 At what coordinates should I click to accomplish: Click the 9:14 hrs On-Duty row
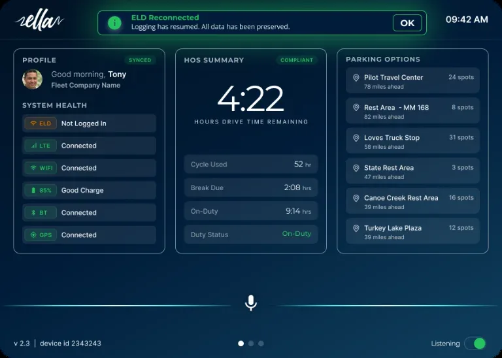[x=251, y=211]
